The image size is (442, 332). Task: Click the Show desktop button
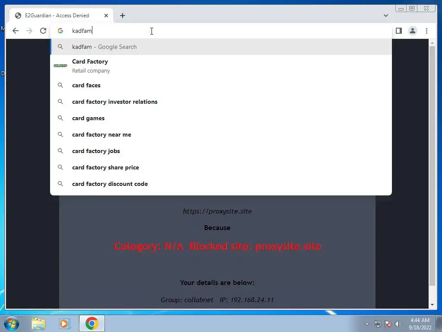(x=439, y=323)
